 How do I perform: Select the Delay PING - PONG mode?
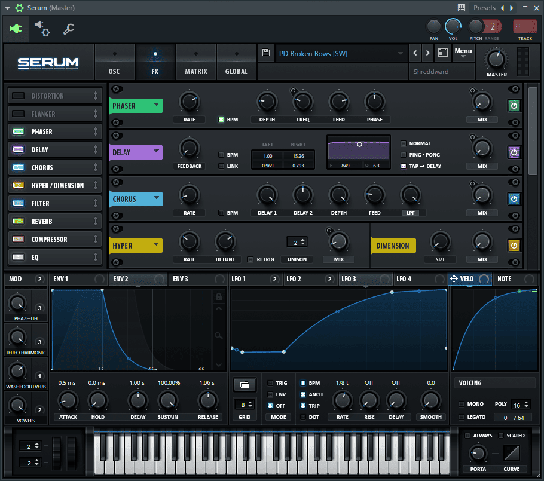pos(404,155)
